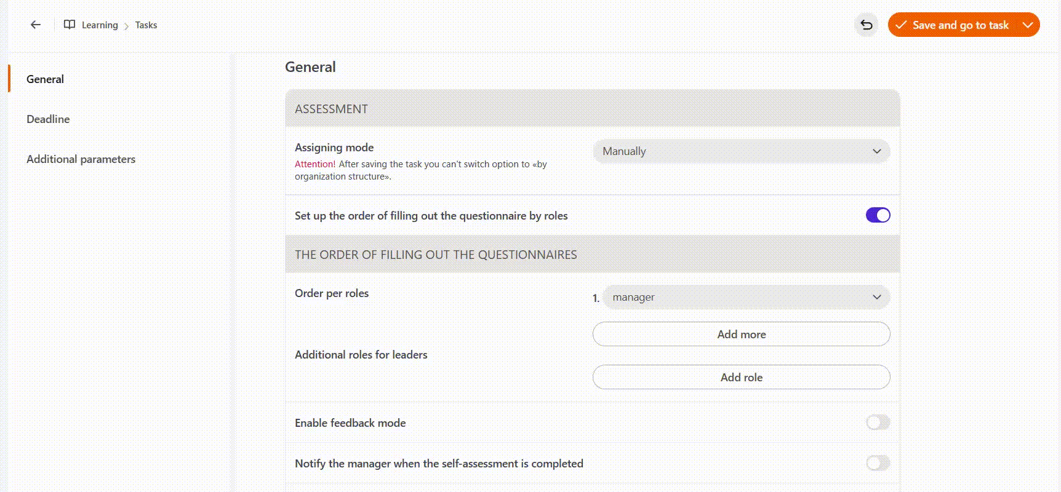
Task: Click the back arrow icon
Action: pos(36,25)
